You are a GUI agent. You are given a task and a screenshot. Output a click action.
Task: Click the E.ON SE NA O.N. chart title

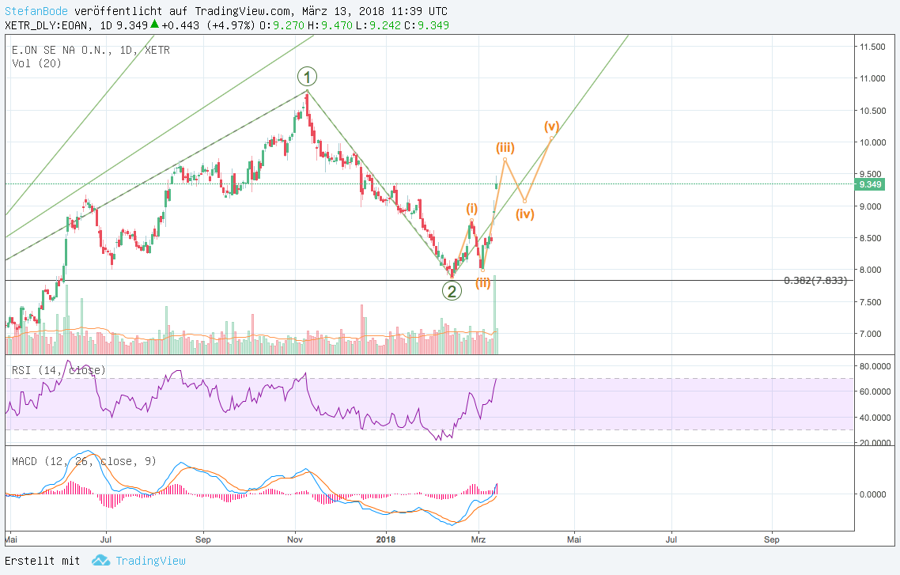91,50
